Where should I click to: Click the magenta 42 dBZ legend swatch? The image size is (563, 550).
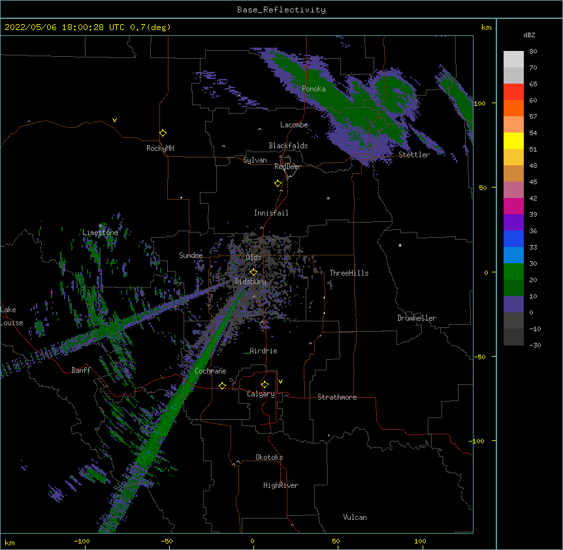click(513, 206)
